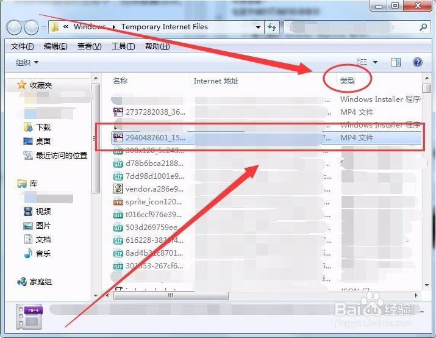Viewport: 436px width, 338px height.
Task: Click the MP4 icon of 2737282038_36...
Action: (x=118, y=112)
